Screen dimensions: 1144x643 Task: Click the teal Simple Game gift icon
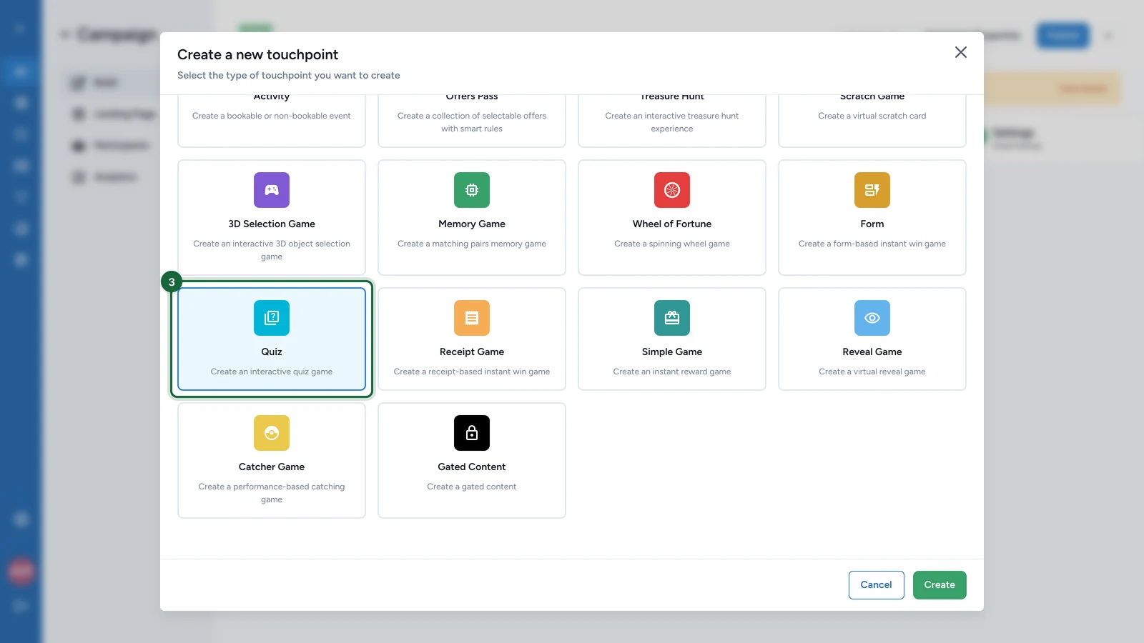[x=672, y=318]
